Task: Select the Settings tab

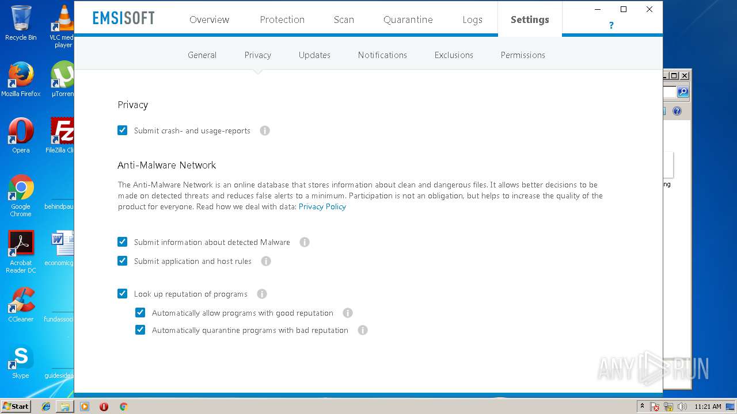Action: pos(530,20)
